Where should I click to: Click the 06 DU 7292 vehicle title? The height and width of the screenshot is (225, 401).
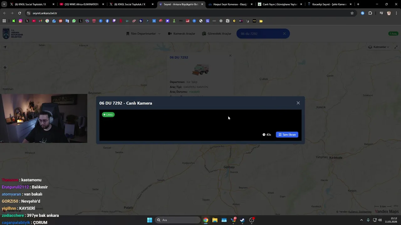coord(179,57)
